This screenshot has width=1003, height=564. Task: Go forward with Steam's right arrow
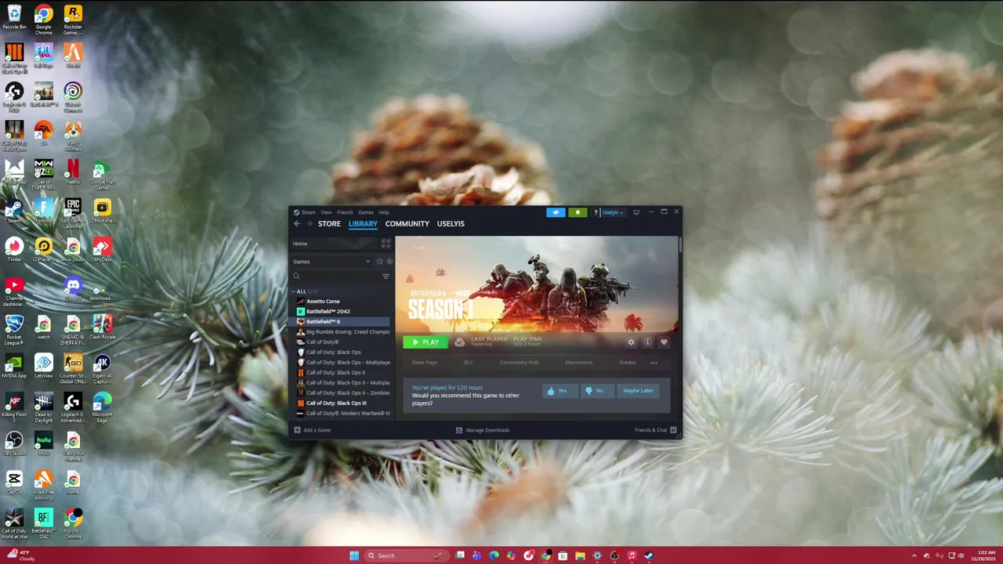click(310, 223)
